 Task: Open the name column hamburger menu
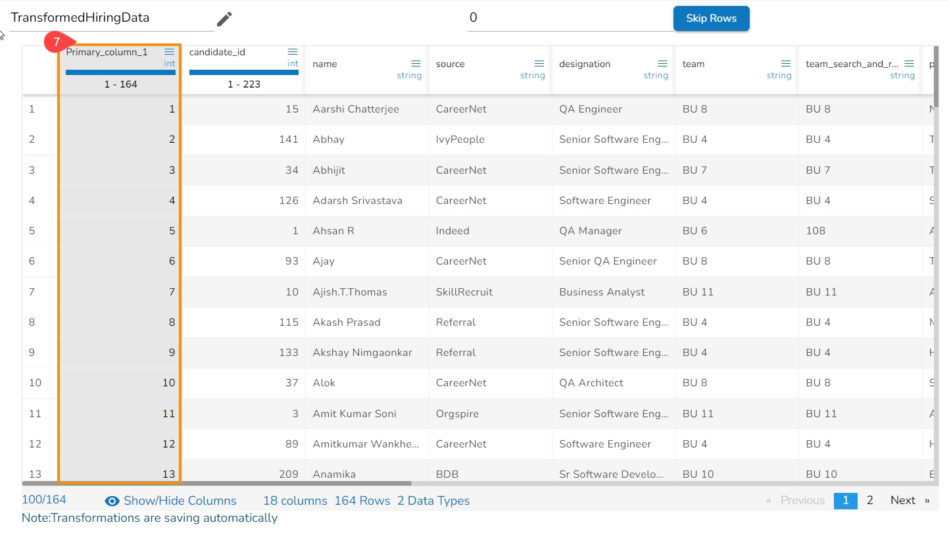click(x=416, y=64)
